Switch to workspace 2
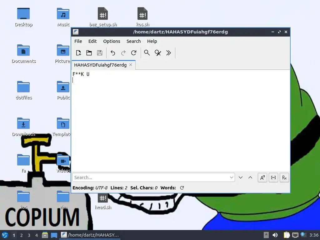Image resolution: width=320 pixels, height=240 pixels. coord(22,235)
